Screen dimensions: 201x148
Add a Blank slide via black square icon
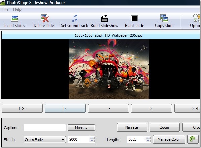134,18
